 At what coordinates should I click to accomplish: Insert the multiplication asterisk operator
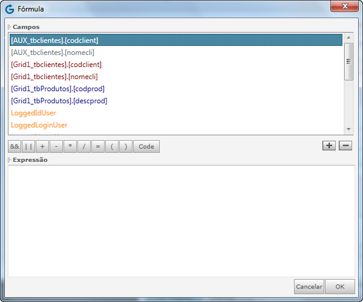[x=70, y=146]
